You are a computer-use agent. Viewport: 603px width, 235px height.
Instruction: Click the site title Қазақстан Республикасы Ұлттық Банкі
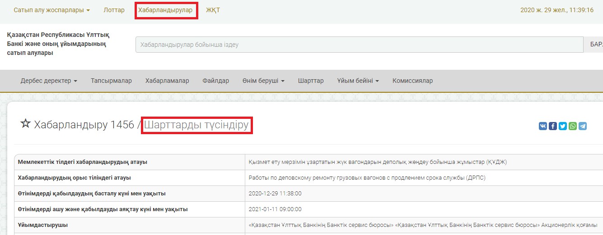click(58, 44)
